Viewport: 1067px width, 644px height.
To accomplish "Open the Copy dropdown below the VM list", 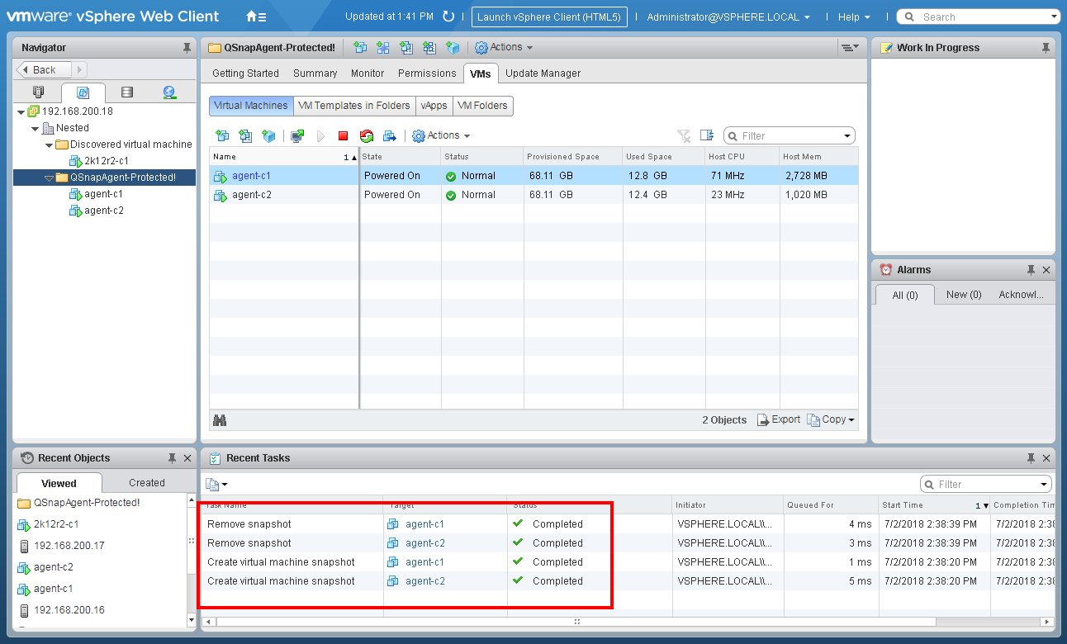I will click(x=832, y=420).
